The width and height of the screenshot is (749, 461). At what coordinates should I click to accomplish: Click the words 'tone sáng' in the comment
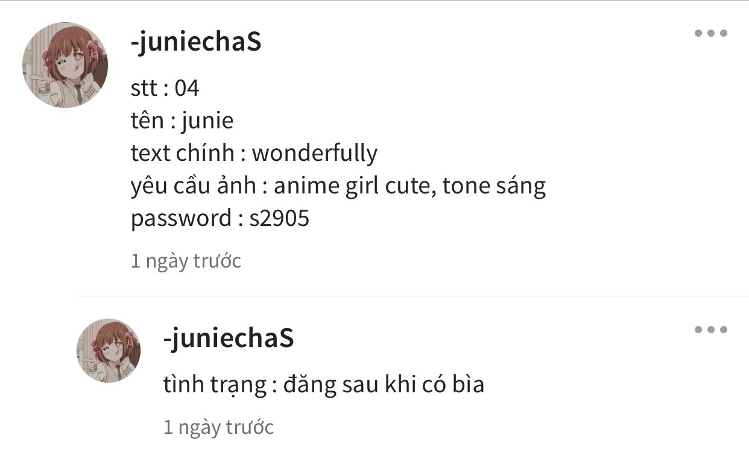pos(494,186)
